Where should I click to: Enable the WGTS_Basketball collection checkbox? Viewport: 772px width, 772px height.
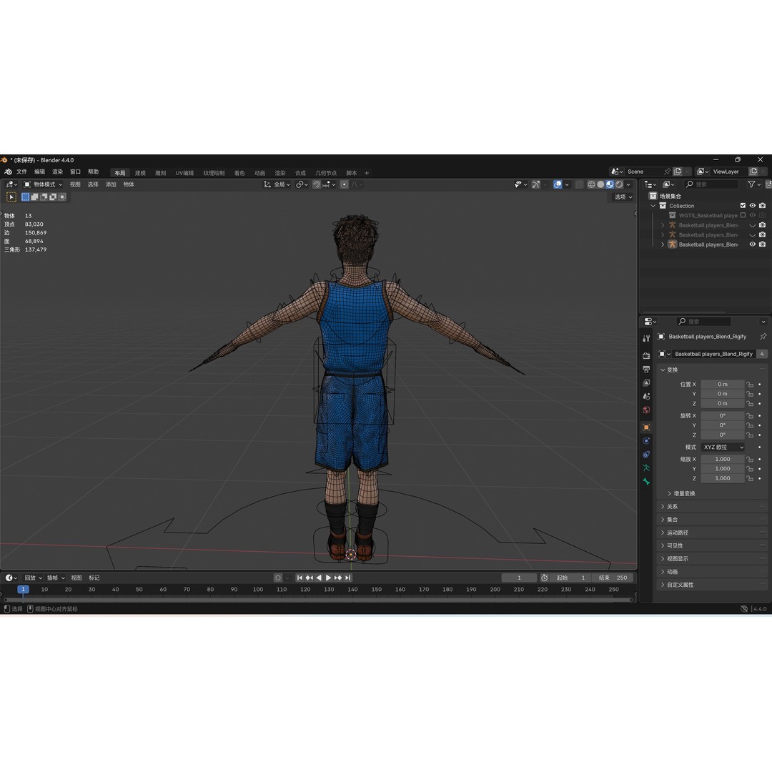[743, 215]
